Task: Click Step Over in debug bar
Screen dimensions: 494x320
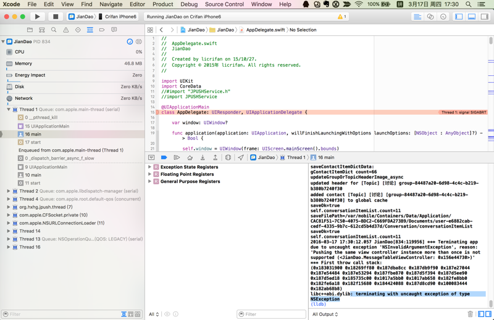Action: point(190,158)
